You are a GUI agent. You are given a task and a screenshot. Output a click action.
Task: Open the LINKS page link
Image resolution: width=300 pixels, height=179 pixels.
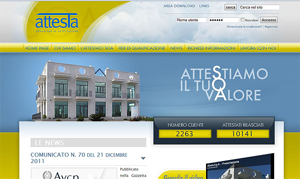(204, 6)
